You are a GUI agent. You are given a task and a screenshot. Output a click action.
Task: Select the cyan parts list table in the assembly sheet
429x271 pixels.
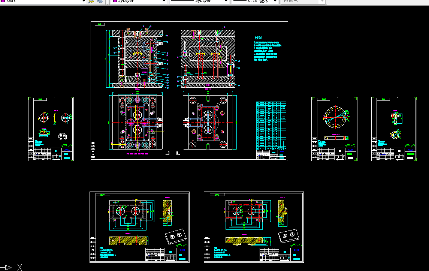[271, 126]
